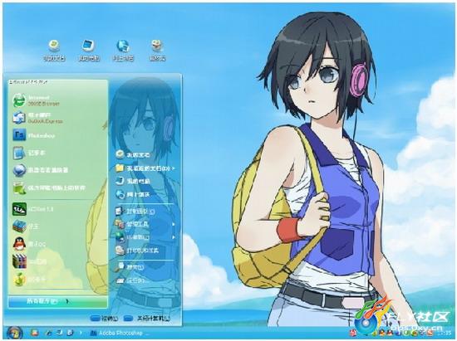Open My Computer in start menu right pane
Viewport: 457px width, 341px height.
(x=133, y=181)
